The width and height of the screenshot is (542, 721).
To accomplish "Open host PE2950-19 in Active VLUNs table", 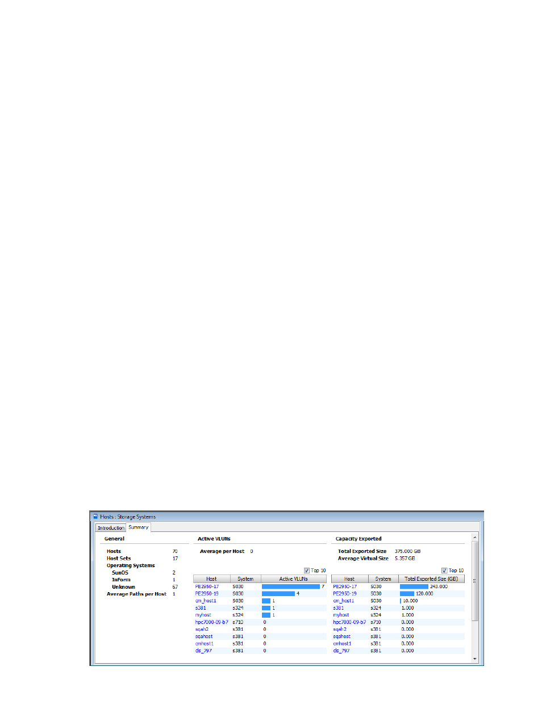I will click(x=207, y=594).
